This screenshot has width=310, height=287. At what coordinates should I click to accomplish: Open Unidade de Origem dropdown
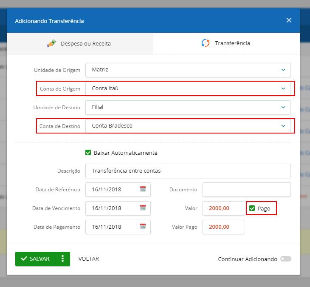188,70
